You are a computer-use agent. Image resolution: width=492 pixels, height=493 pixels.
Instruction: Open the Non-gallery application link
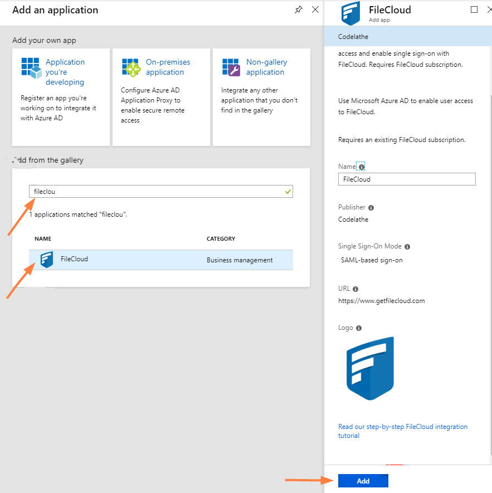[267, 67]
